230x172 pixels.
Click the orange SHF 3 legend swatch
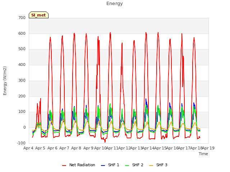click(151, 166)
